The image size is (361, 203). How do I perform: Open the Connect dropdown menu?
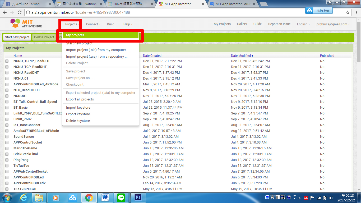(x=93, y=24)
